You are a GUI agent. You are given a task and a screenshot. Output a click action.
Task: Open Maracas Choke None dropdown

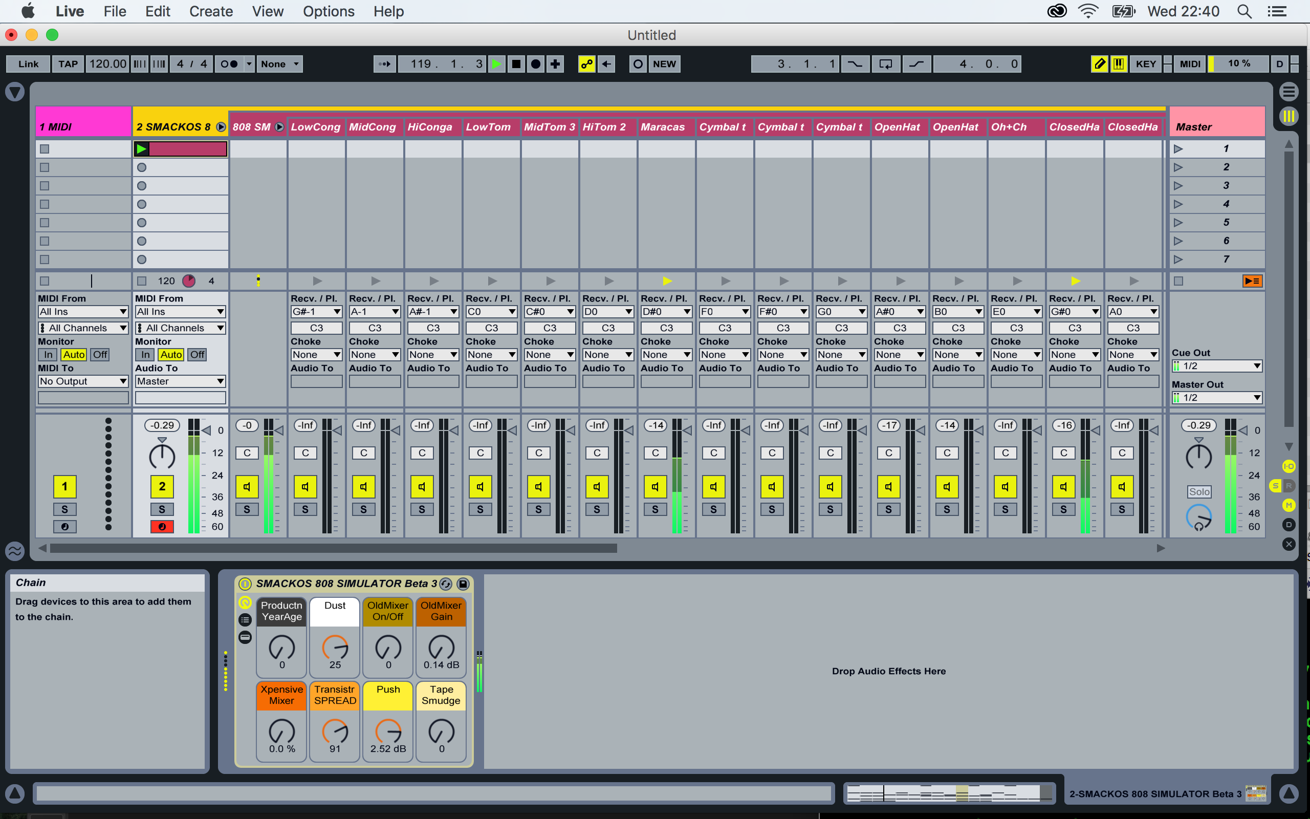click(x=666, y=355)
